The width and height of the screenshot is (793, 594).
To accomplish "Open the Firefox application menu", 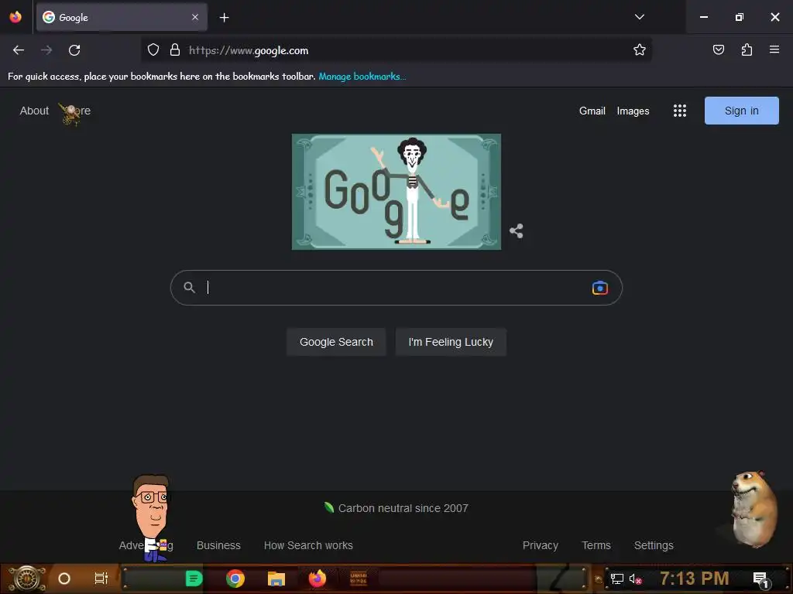I will [774, 49].
